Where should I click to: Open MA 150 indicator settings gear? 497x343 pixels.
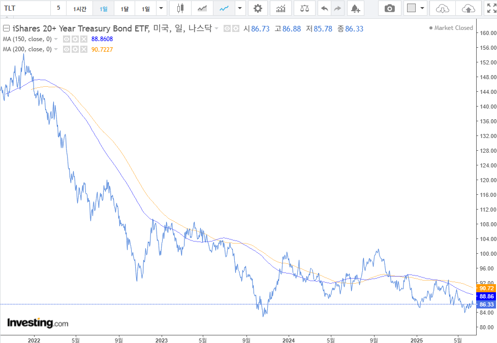click(75, 39)
